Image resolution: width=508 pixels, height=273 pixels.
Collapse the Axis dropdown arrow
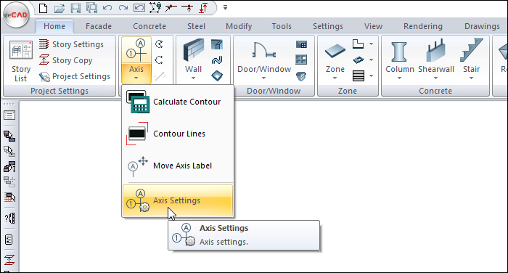point(136,78)
